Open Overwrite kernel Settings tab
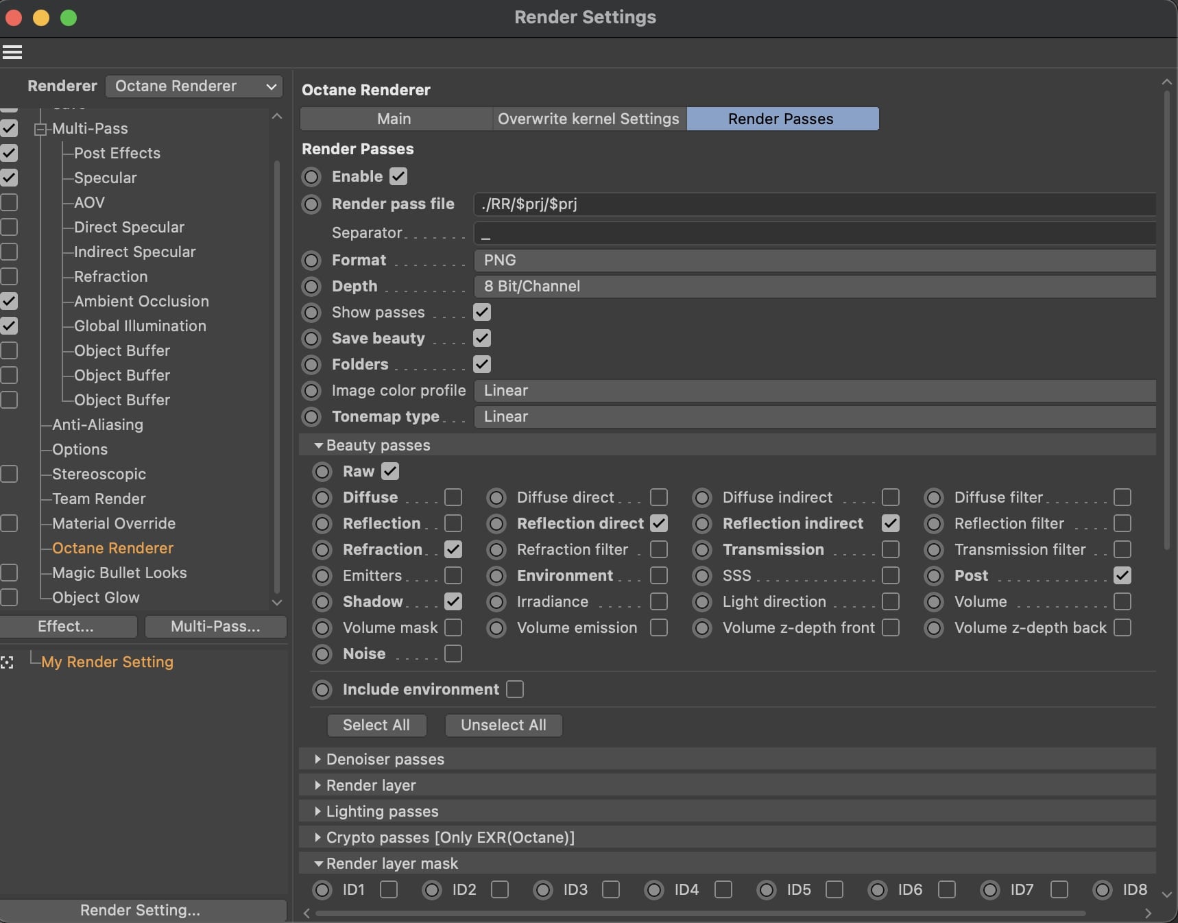The height and width of the screenshot is (923, 1178). click(x=590, y=119)
